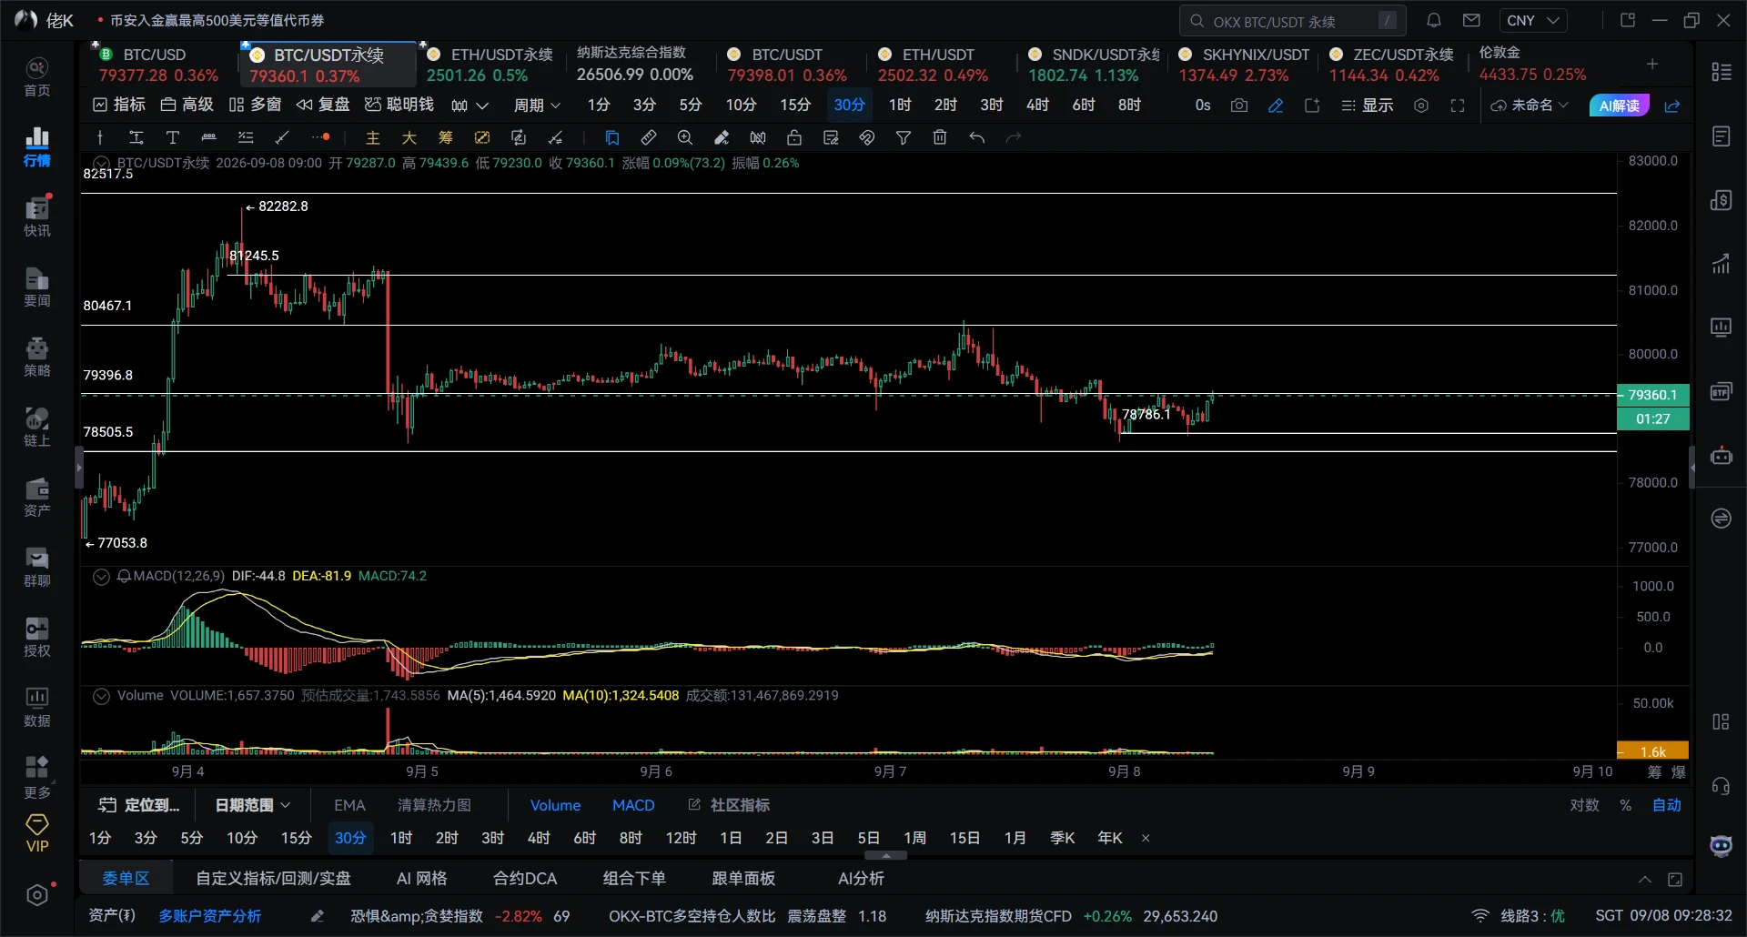
Task: Click the 定位到... locate button
Action: pyautogui.click(x=139, y=805)
